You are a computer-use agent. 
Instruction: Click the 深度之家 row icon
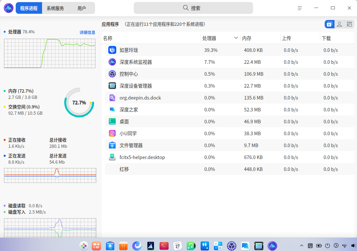point(112,109)
